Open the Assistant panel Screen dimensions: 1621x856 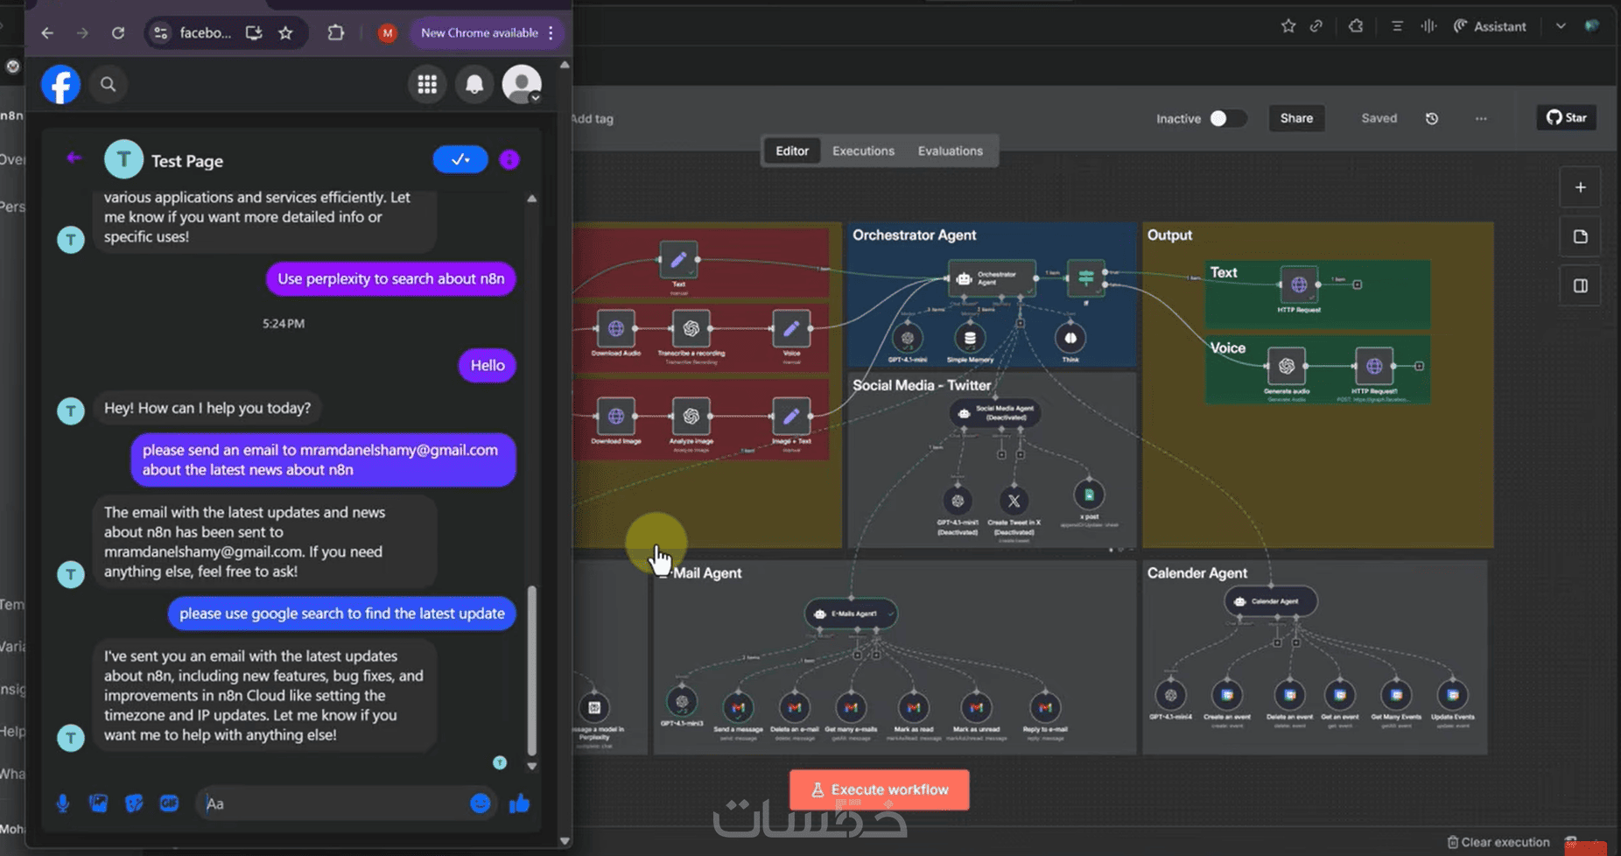pyautogui.click(x=1490, y=26)
